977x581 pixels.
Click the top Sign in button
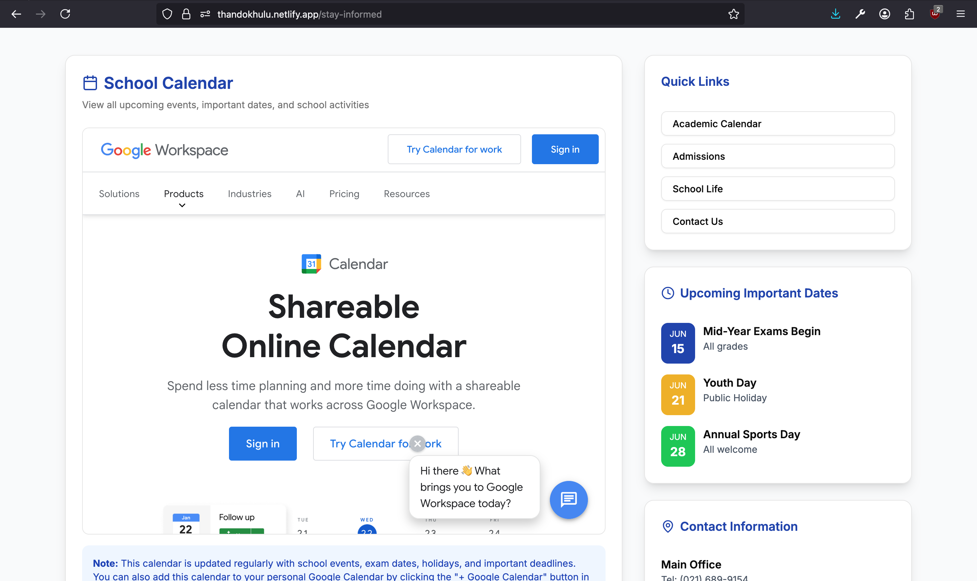[x=565, y=149]
